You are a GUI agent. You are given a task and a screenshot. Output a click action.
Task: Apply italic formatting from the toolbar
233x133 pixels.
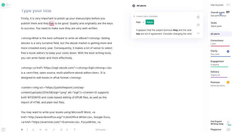click(x=27, y=130)
